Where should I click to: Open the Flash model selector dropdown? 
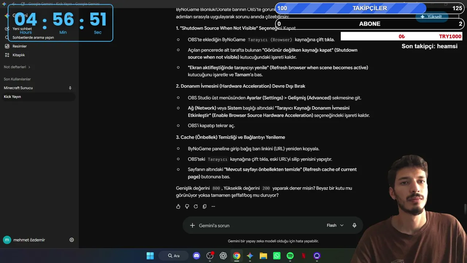tap(335, 225)
